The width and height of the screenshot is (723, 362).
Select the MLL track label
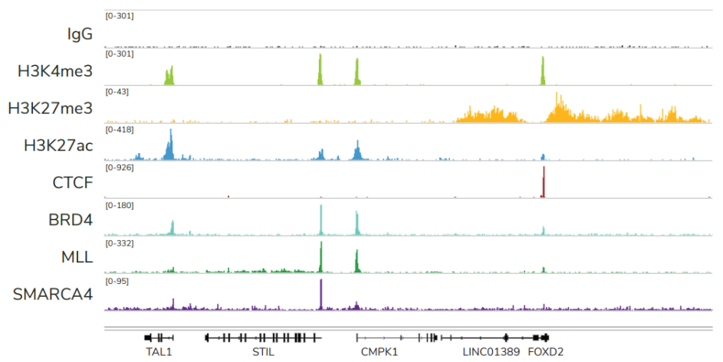pyautogui.click(x=77, y=257)
